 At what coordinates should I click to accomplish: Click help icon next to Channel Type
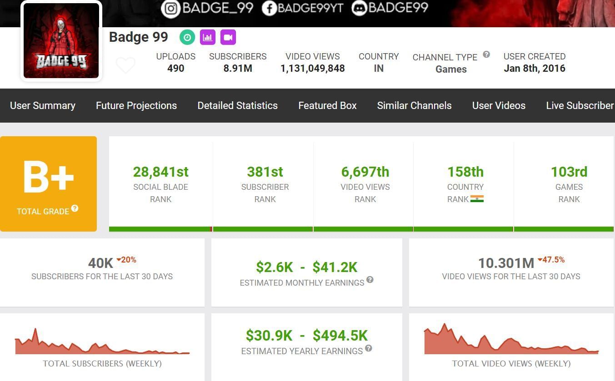point(486,54)
